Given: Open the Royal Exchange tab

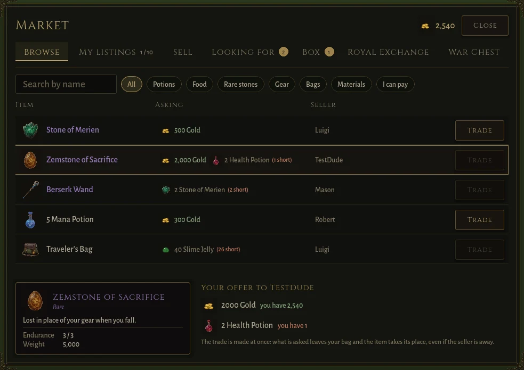Looking at the screenshot, I should point(388,52).
